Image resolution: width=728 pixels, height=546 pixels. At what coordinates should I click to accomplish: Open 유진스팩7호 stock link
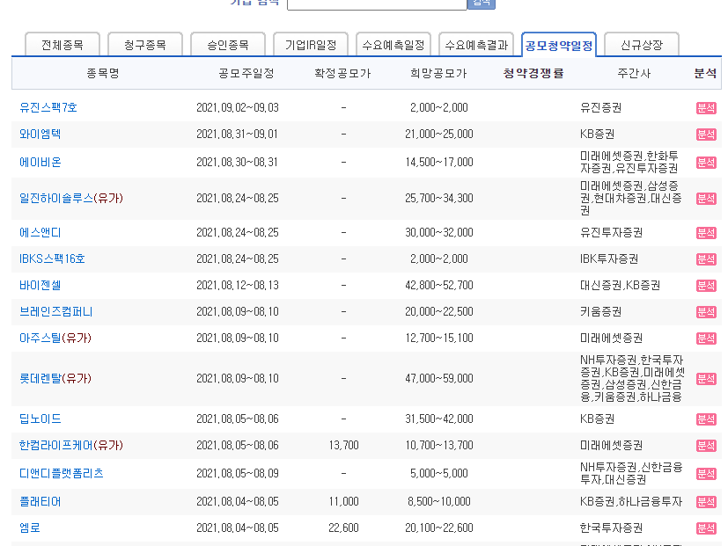(x=48, y=107)
